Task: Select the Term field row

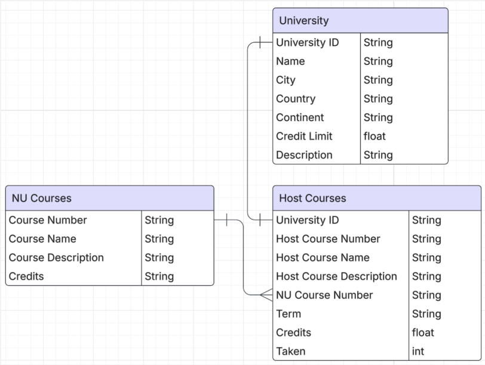Action: [377, 314]
